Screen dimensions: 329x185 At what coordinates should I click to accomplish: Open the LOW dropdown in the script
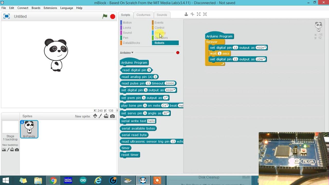point(261,59)
